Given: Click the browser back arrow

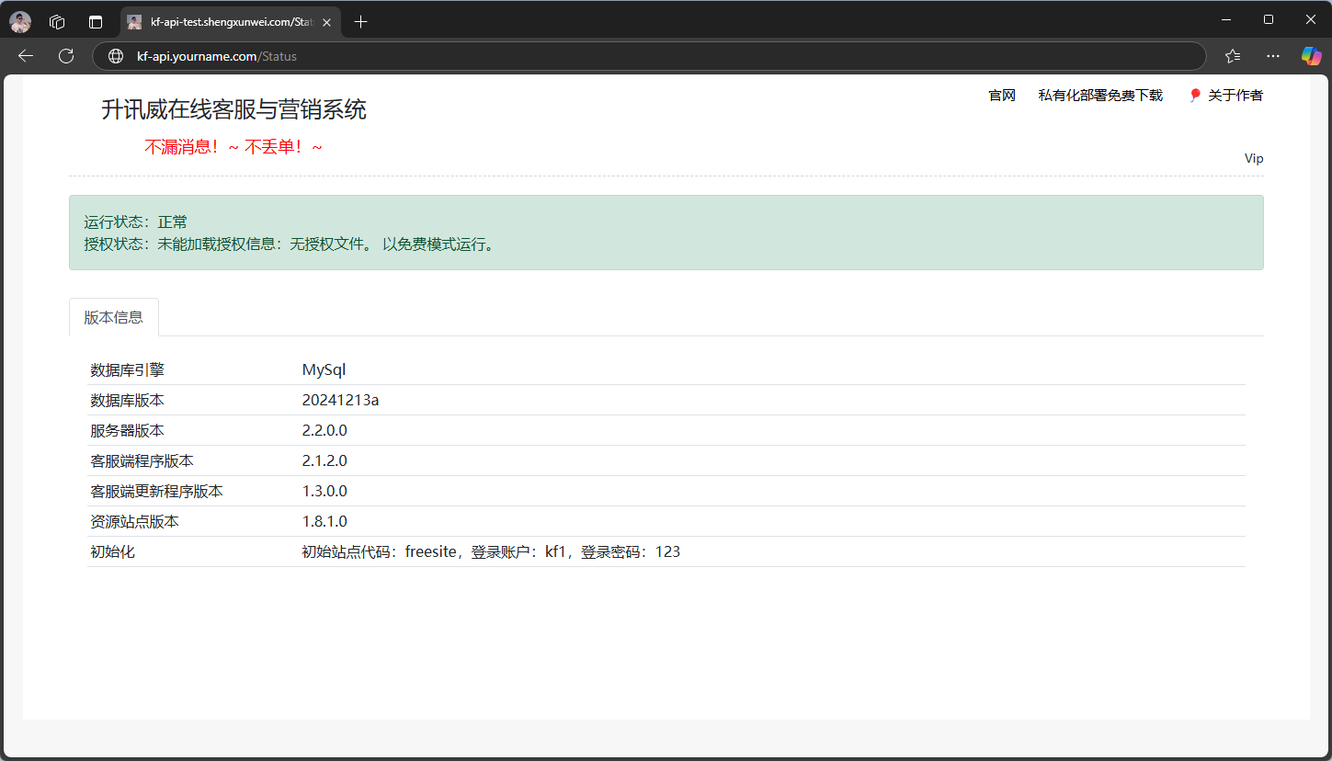Looking at the screenshot, I should point(25,55).
